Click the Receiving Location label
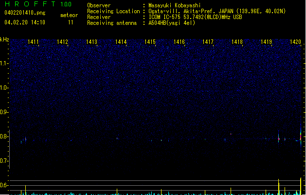306x195 pixels. coord(113,11)
